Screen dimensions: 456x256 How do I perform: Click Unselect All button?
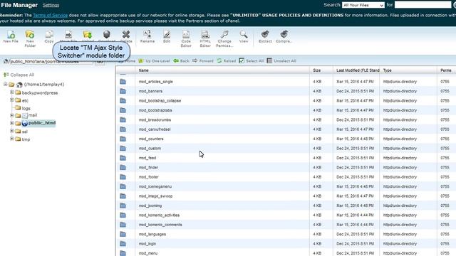point(281,61)
